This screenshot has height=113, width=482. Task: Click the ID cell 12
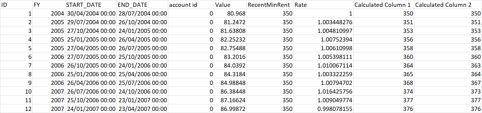coord(16,109)
